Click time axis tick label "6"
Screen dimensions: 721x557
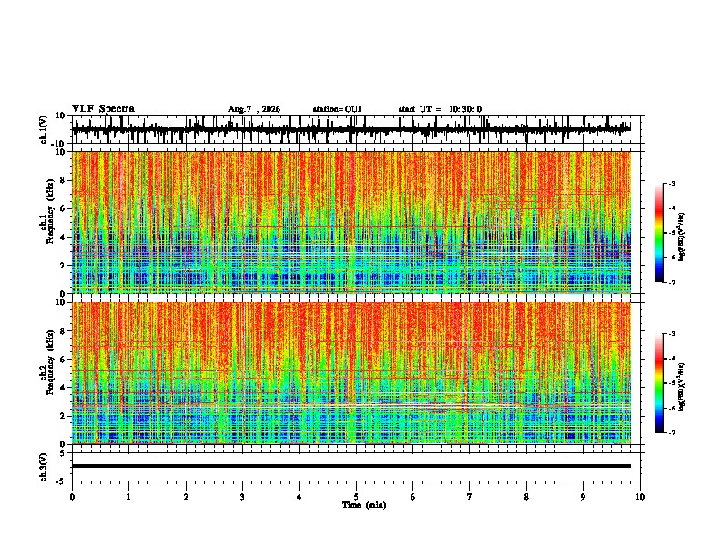412,497
